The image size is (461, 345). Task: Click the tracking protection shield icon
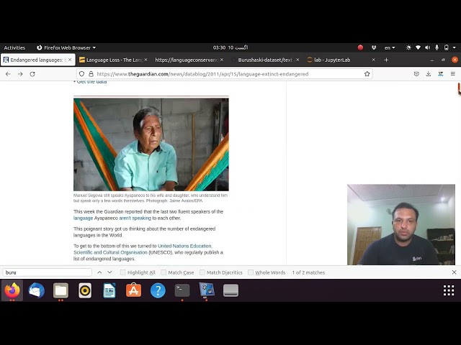point(82,74)
